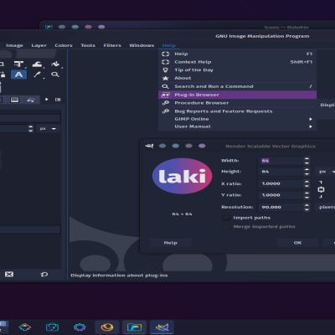335x335 pixels.
Task: Open the monitor-shaped dock tab
Action: tap(14, 100)
